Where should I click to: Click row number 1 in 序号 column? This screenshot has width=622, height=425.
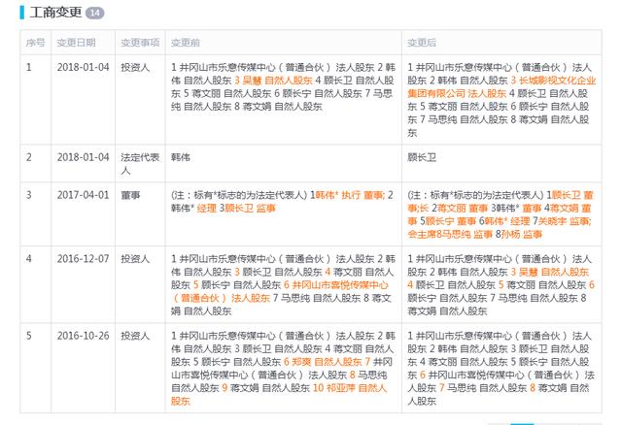pyautogui.click(x=28, y=67)
